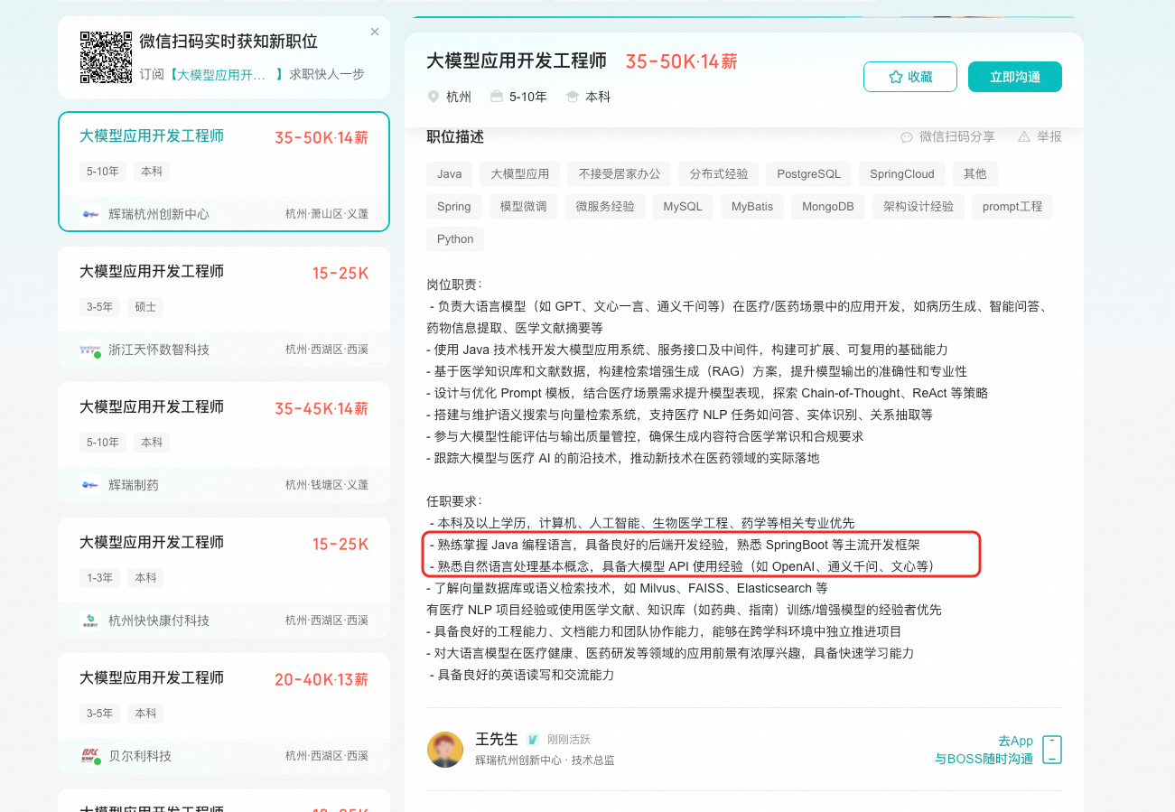The image size is (1175, 812).
Task: Click the PostgreSQL skill tag
Action: [808, 174]
